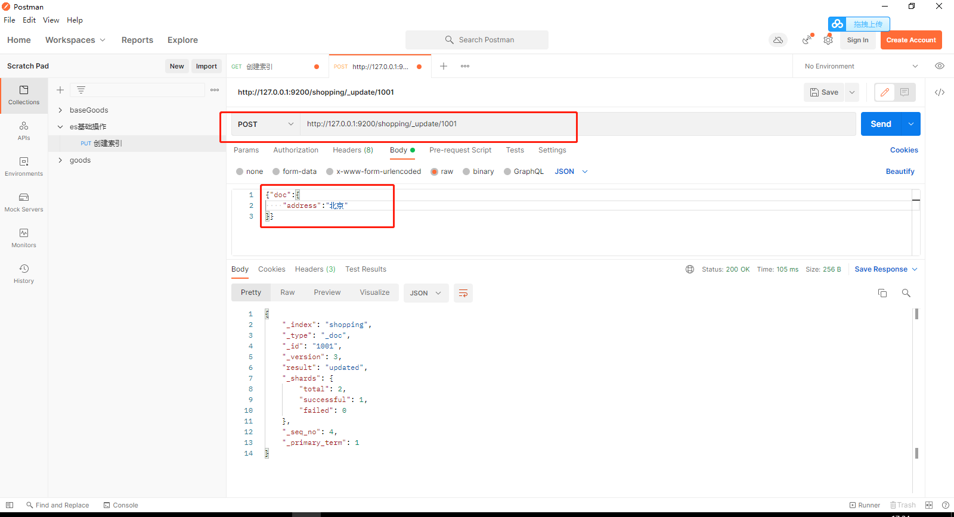Open the Environments sidebar panel
This screenshot has width=954, height=517.
[24, 167]
